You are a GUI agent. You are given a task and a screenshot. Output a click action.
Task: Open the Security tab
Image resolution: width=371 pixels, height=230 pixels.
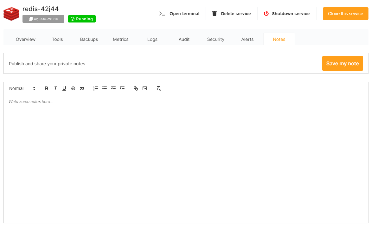pyautogui.click(x=216, y=39)
